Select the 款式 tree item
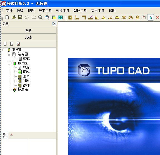 [26, 59]
